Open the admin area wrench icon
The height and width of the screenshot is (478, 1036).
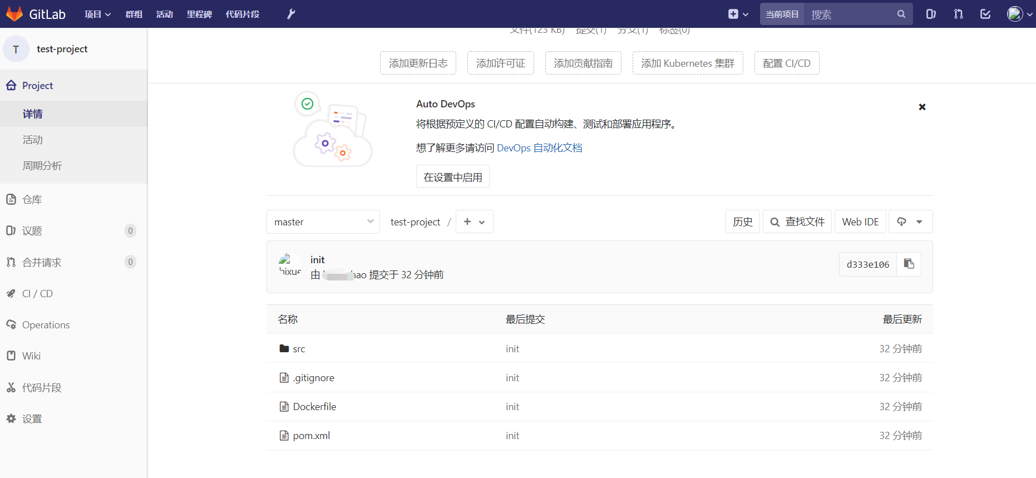[291, 14]
